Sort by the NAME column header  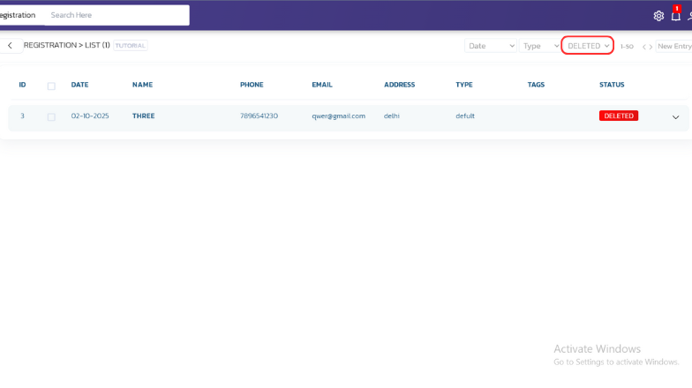pos(142,85)
